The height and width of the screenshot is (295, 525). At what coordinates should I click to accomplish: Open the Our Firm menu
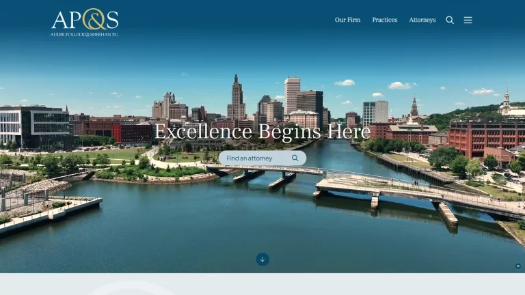(347, 20)
